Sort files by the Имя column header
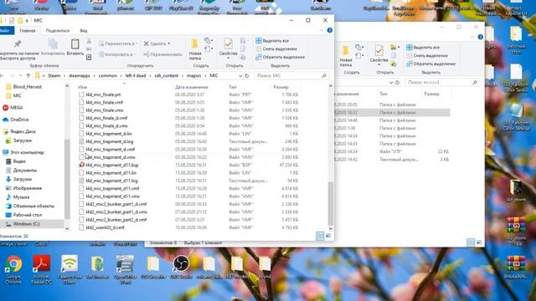The width and height of the screenshot is (536, 301). coord(82,87)
